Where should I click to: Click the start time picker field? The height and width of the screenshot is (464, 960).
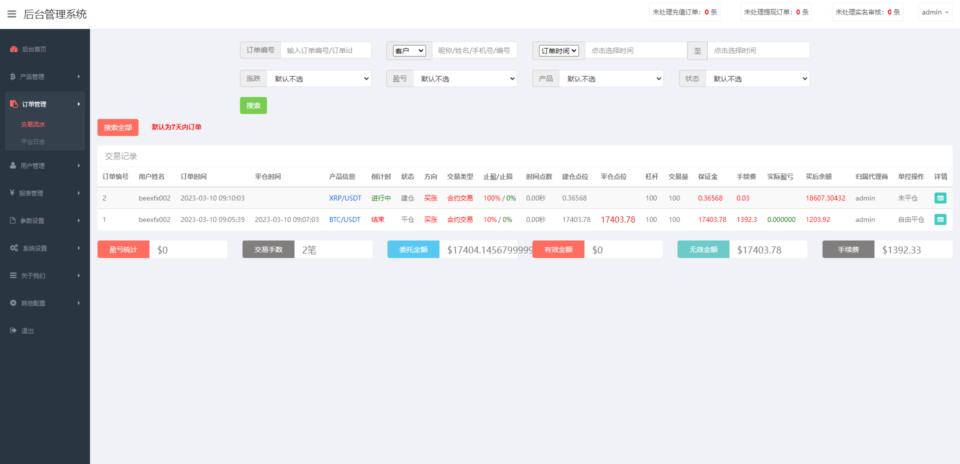(636, 50)
